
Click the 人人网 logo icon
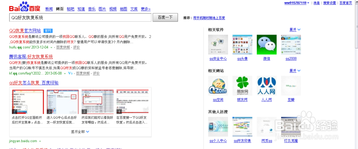(x=267, y=86)
